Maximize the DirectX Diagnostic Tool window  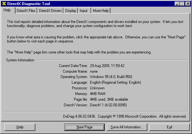click(x=183, y=4)
